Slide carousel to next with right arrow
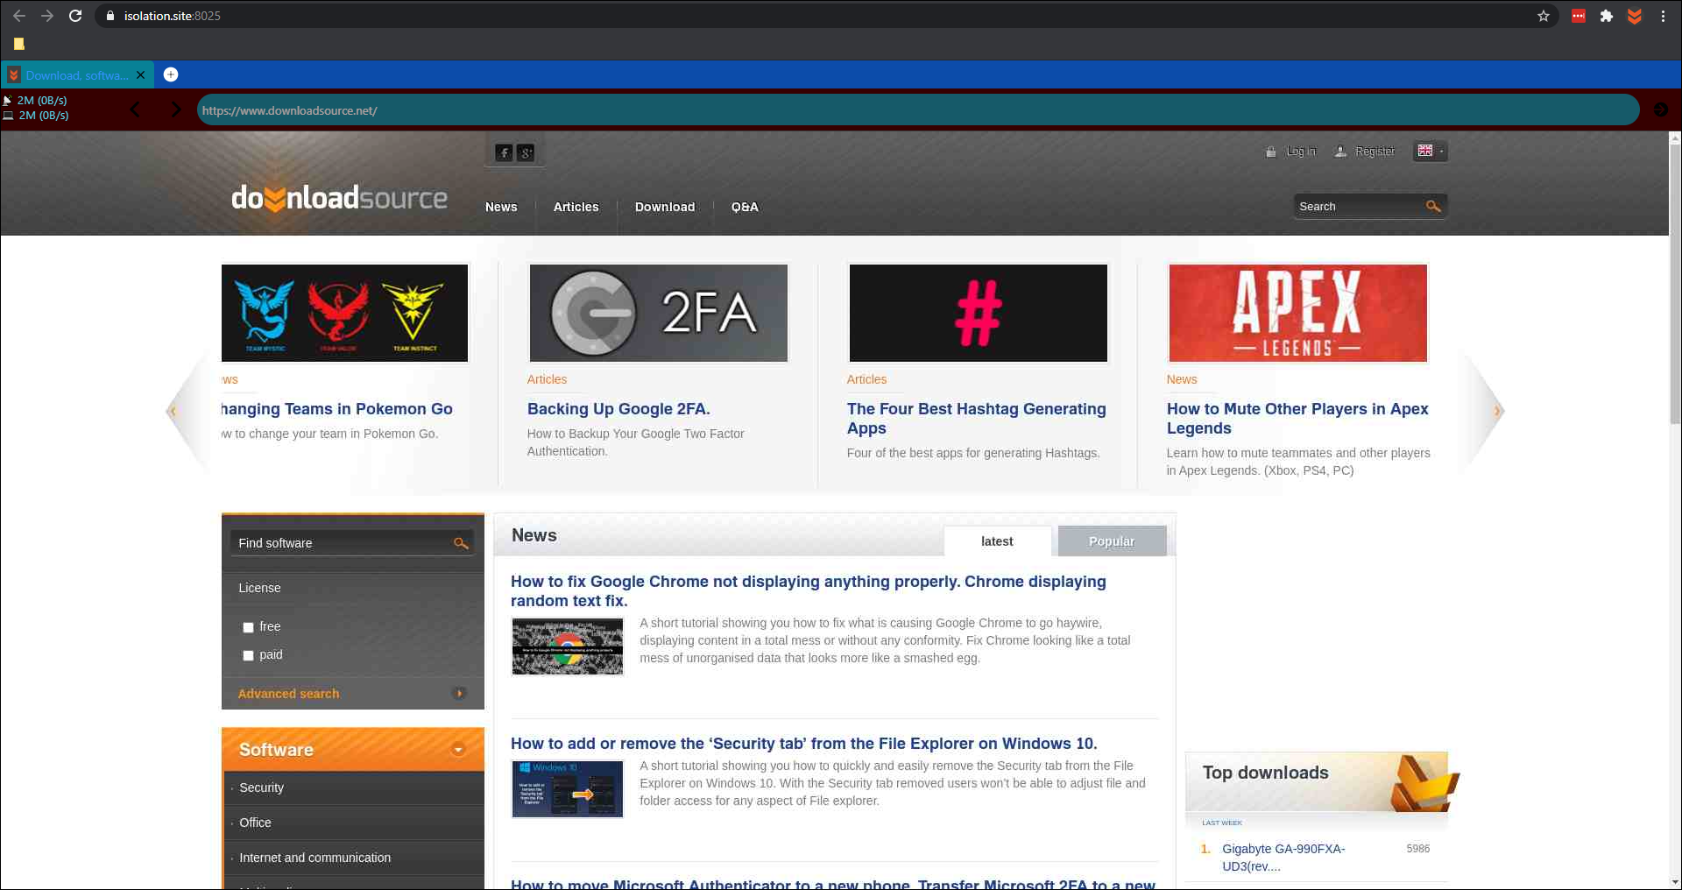Image resolution: width=1682 pixels, height=890 pixels. pos(1496,410)
